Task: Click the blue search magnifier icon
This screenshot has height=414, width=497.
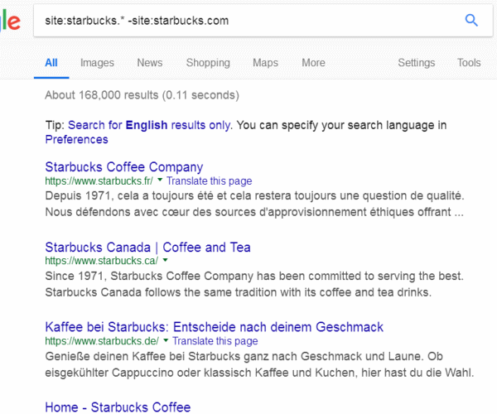Action: [x=471, y=21]
